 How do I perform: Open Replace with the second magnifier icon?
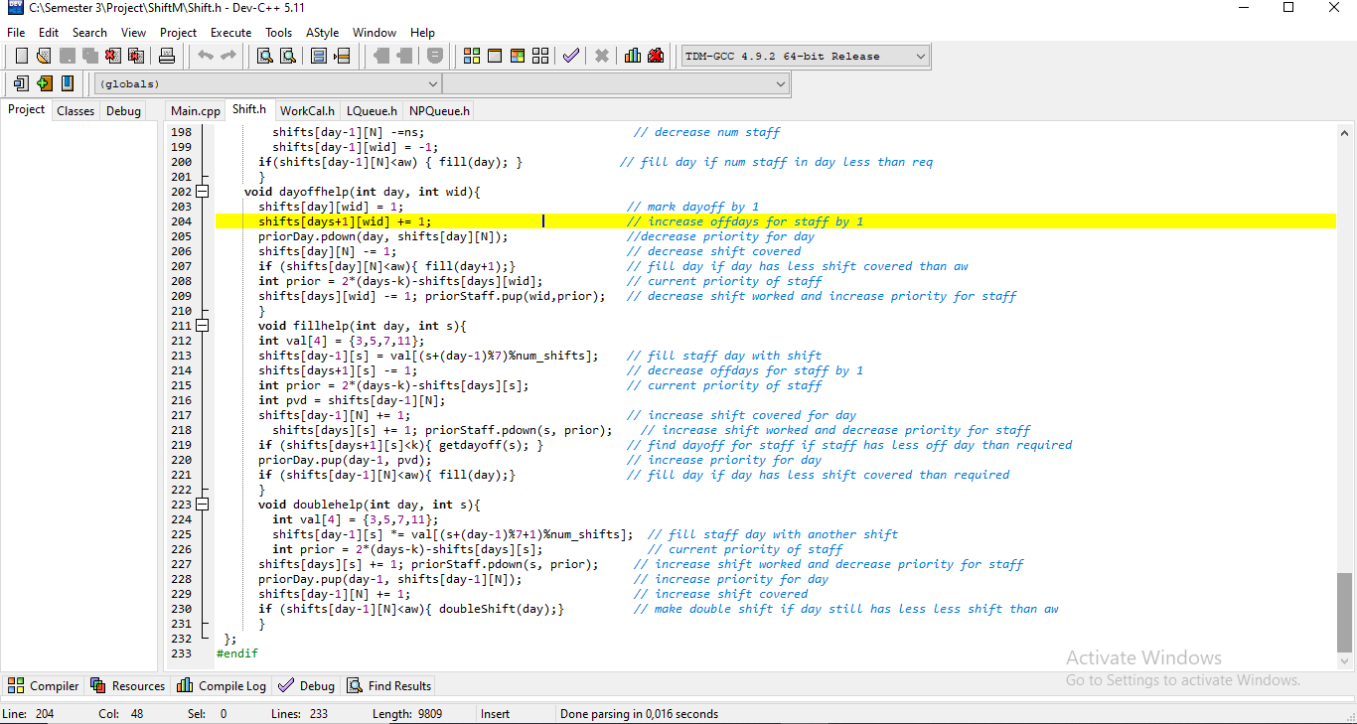(288, 57)
